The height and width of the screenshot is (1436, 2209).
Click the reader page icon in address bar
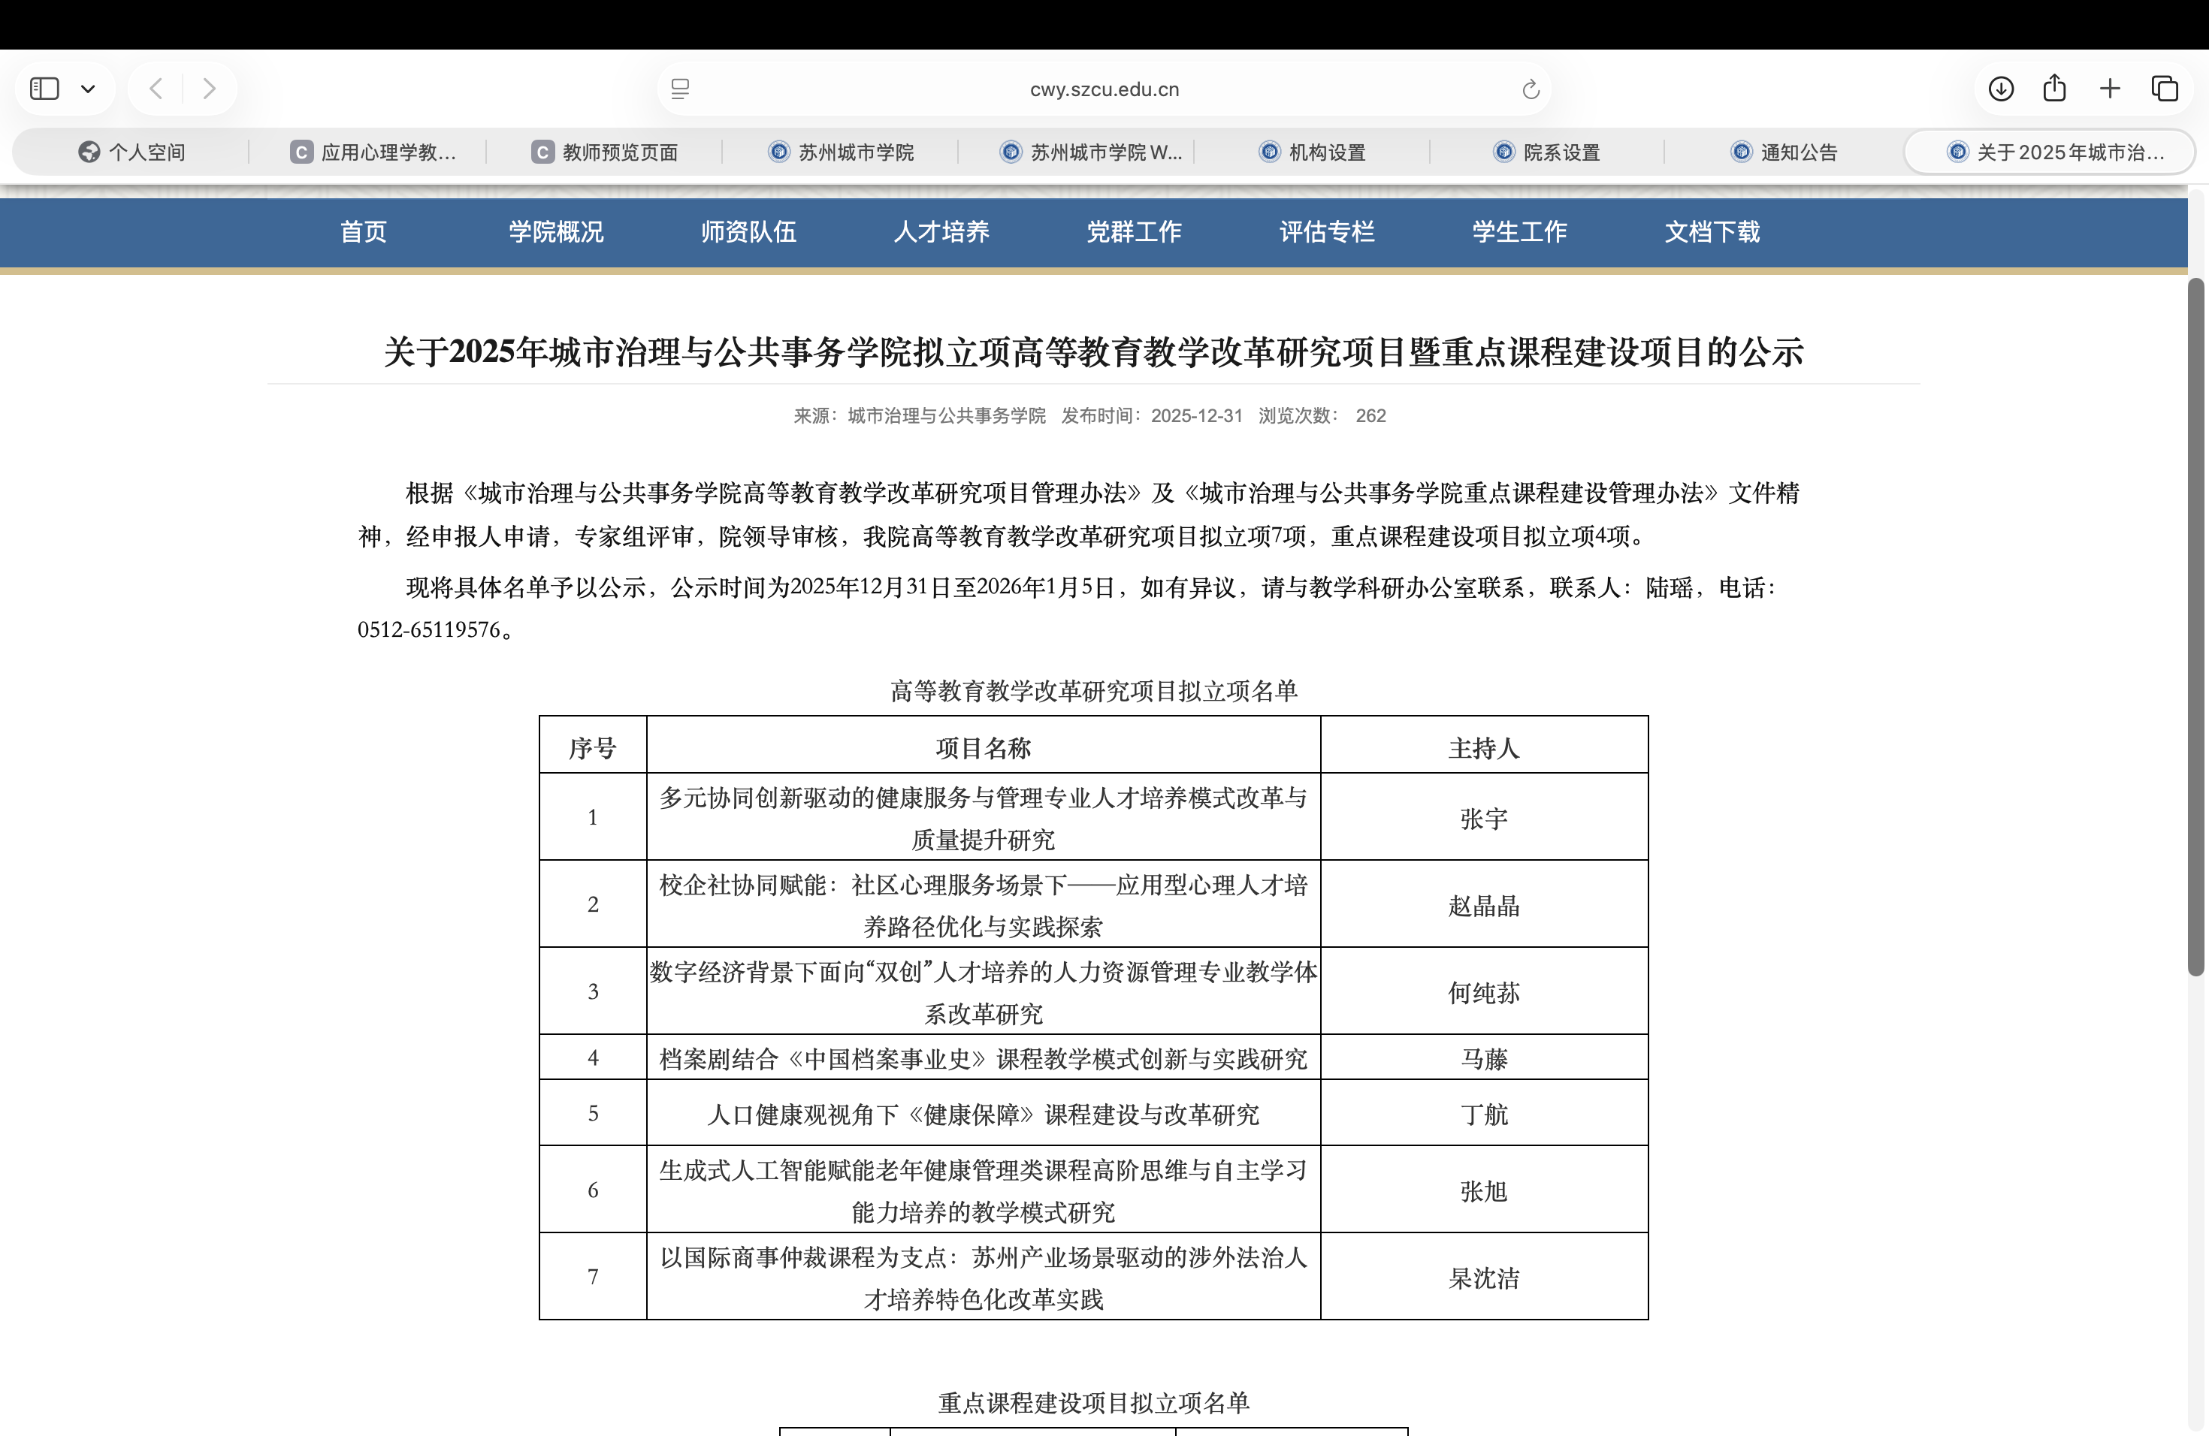[x=680, y=89]
